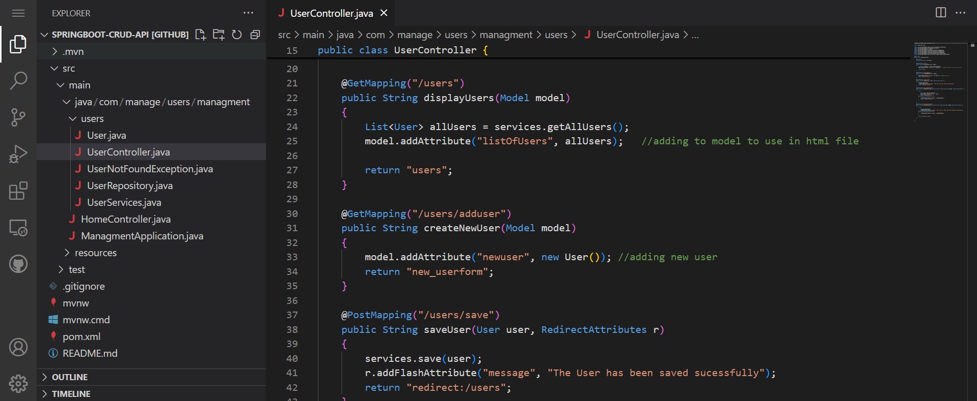977x401 pixels.
Task: Open UserNotFoundException.java file
Action: pos(151,169)
